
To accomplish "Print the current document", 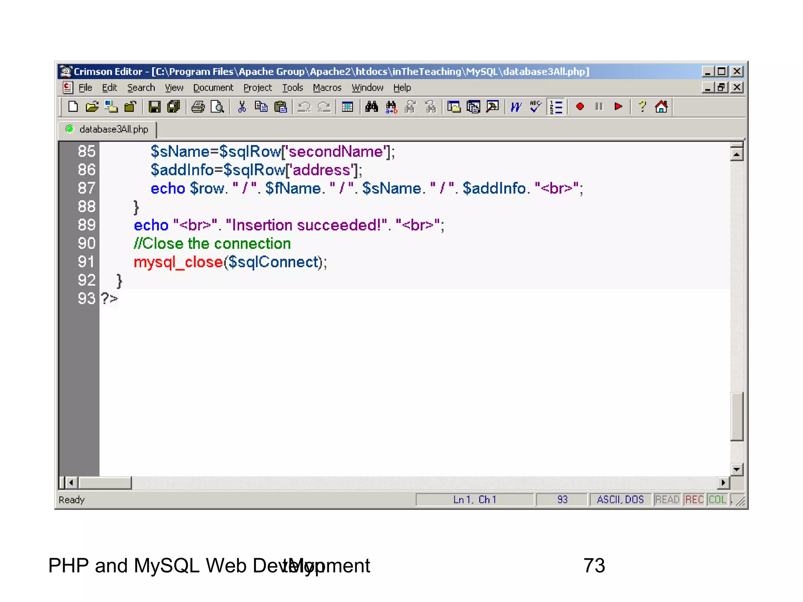I will coord(198,107).
